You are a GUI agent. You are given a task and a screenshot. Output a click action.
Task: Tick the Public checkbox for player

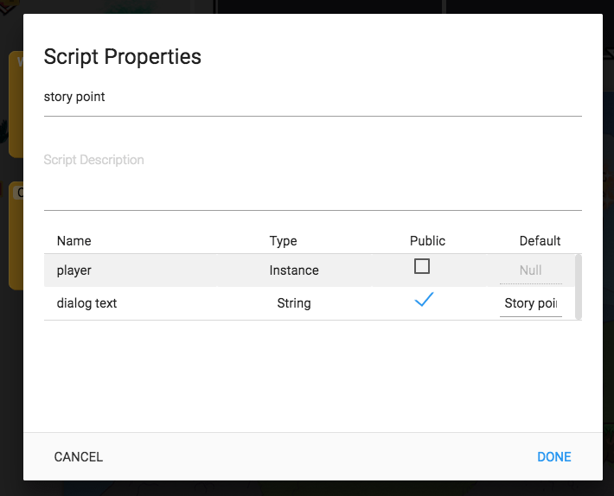(x=422, y=267)
